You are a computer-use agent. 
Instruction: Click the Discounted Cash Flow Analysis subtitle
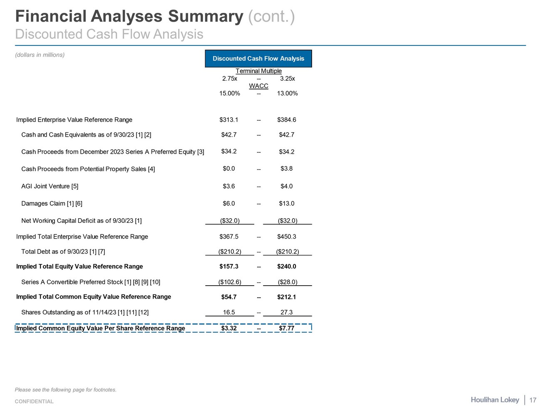(109, 34)
